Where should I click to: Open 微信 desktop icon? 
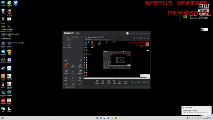[x=3, y=110]
